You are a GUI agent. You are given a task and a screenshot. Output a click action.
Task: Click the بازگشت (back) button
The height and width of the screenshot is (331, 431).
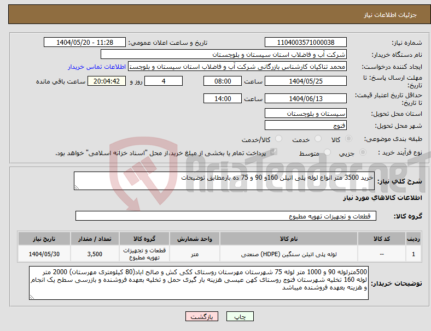click(202, 316)
